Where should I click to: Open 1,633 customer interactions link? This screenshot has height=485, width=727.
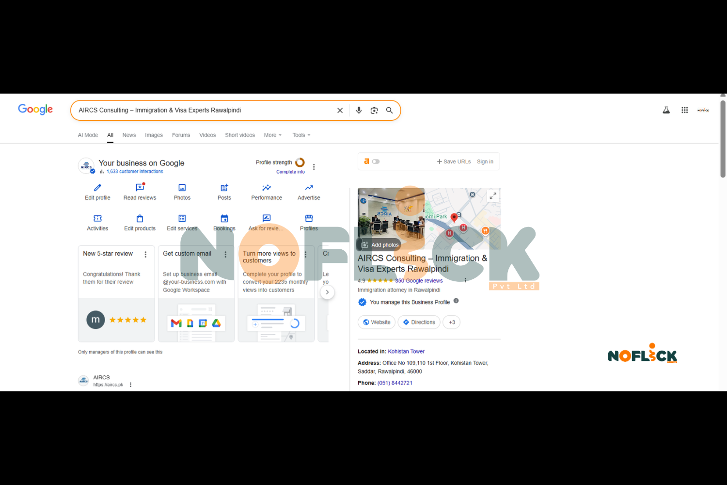coord(135,172)
